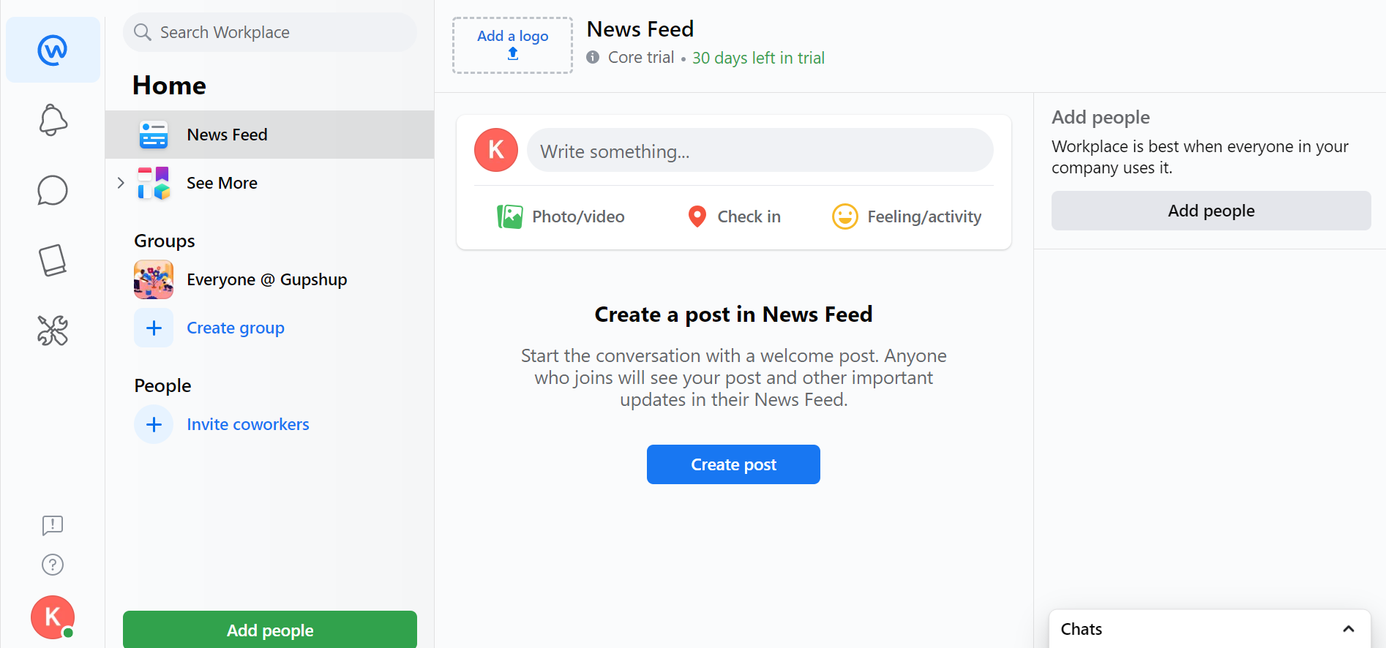Open the Knowledge Library book icon
This screenshot has height=648, width=1386.
click(x=53, y=260)
